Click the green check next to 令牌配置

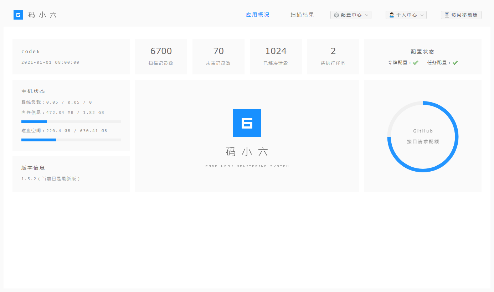click(x=416, y=63)
